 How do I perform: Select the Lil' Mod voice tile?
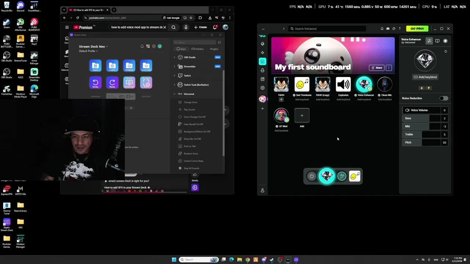(281, 115)
